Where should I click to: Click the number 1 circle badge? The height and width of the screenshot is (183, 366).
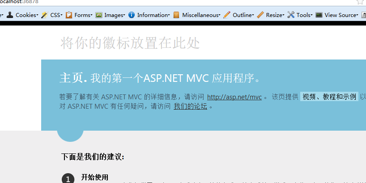click(68, 179)
